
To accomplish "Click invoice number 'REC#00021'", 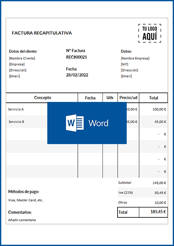I will click(76, 57).
